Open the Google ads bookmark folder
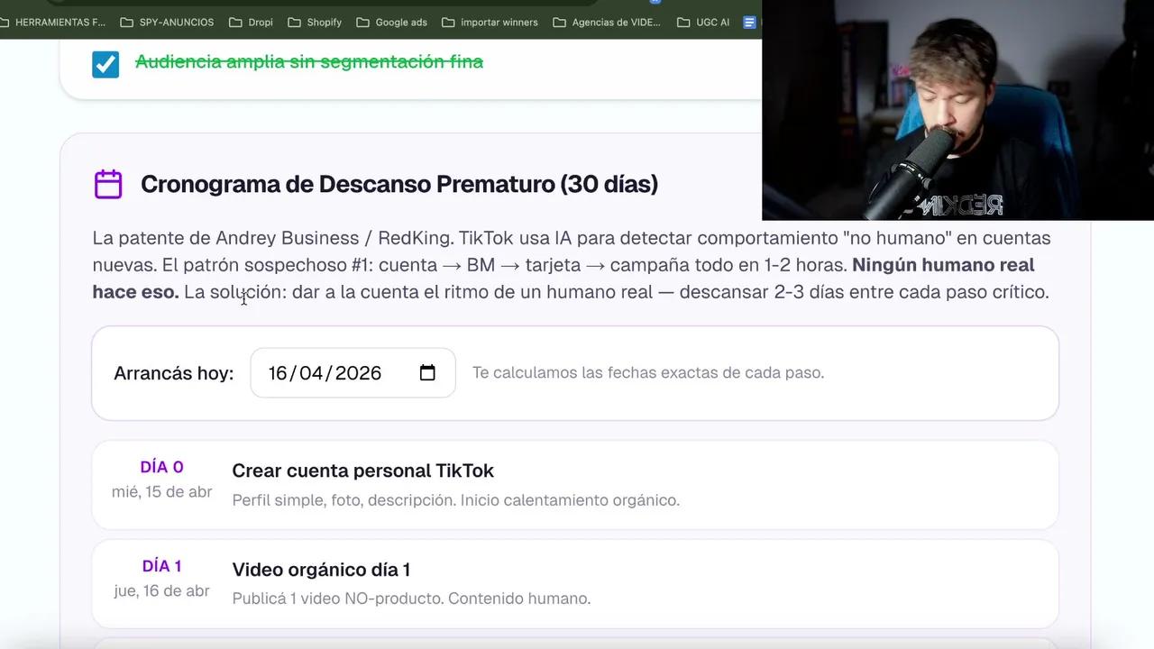 (391, 22)
